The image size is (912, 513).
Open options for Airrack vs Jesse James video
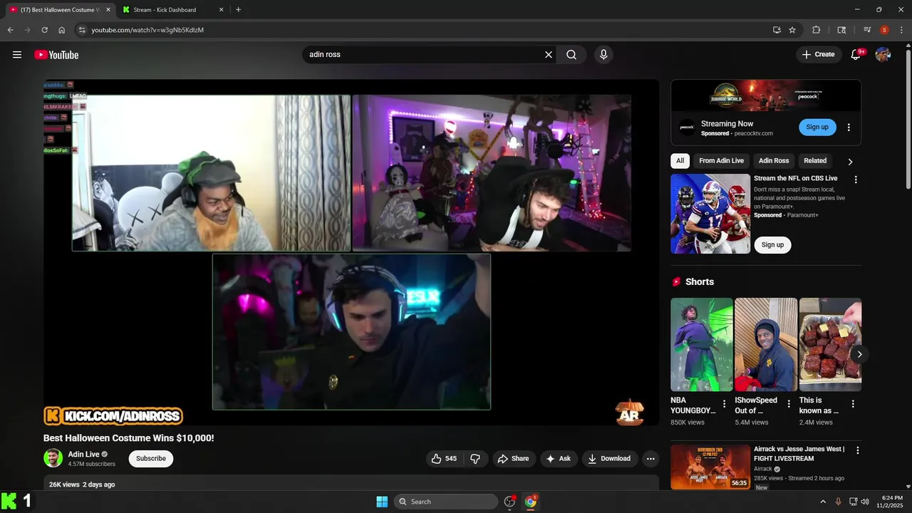tap(858, 450)
